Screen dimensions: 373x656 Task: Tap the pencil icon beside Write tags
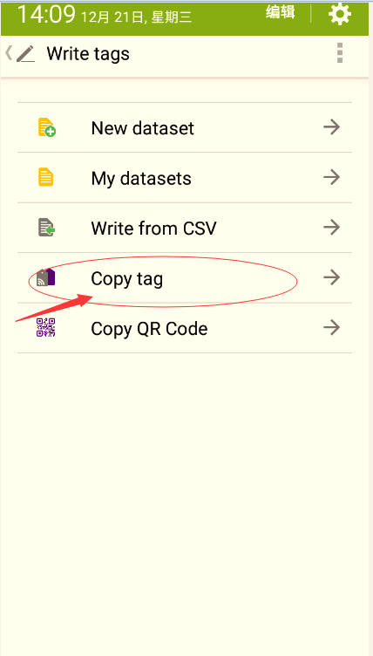pyautogui.click(x=25, y=54)
